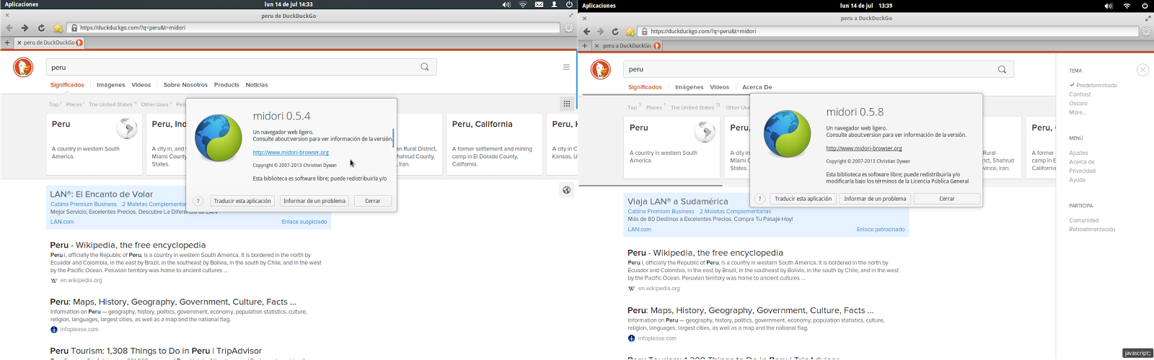Screen dimensions: 1154x360
Task: Open Ayuda in side menu
Action: click(x=1077, y=180)
